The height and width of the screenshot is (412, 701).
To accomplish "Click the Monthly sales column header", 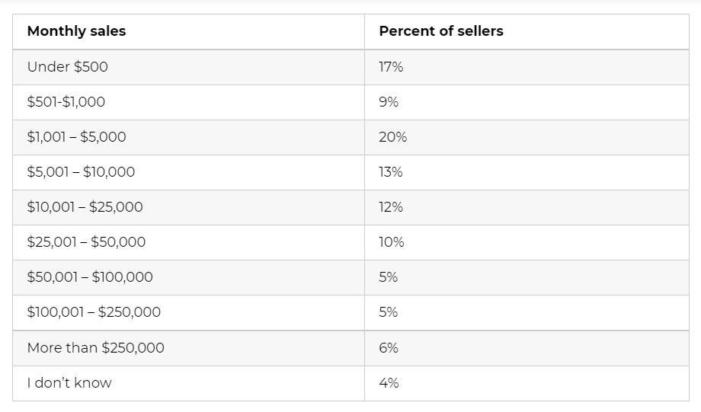I will coord(76,31).
